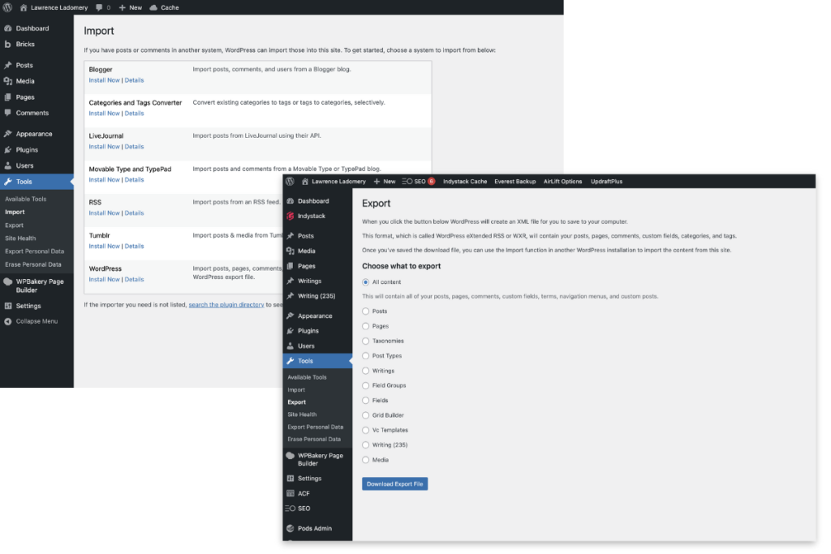Open AirLift Options in admin bar
The height and width of the screenshot is (554, 831).
[x=563, y=181]
